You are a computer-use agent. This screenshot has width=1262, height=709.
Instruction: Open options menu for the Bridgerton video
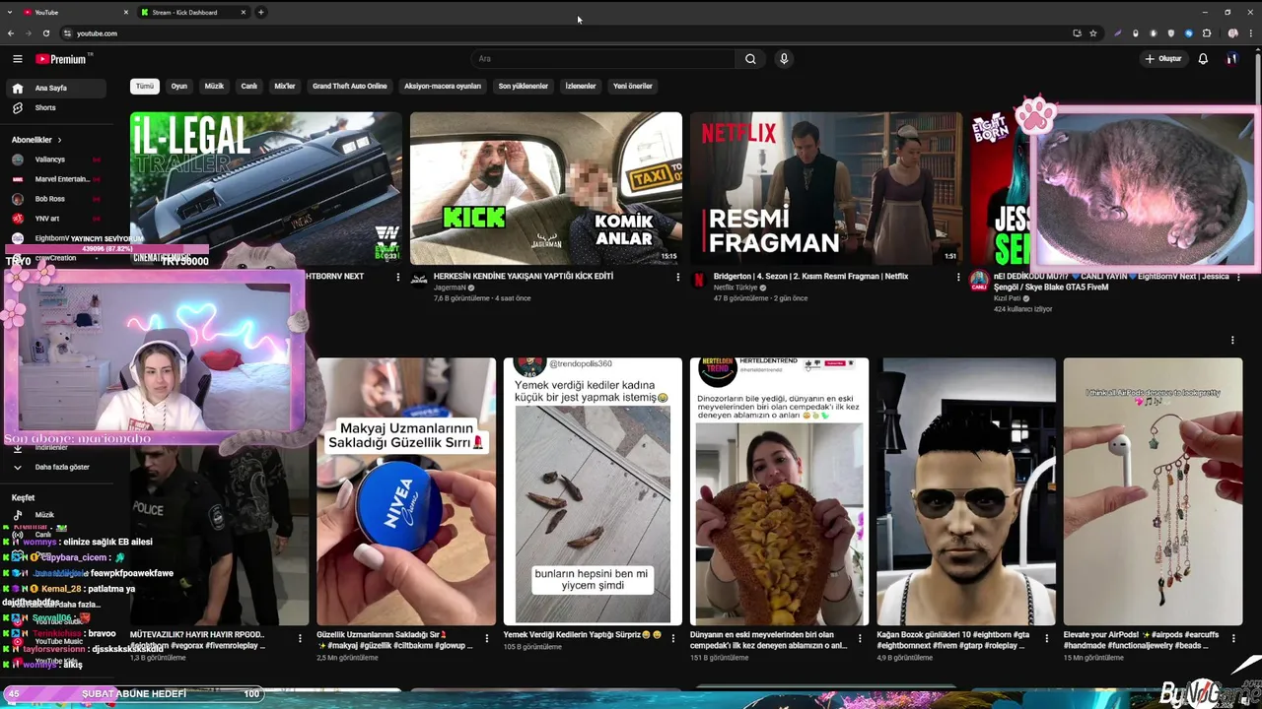tap(957, 278)
